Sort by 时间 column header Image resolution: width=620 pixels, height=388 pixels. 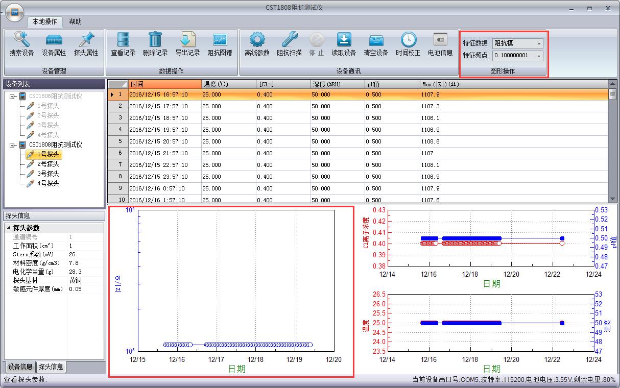coord(165,84)
